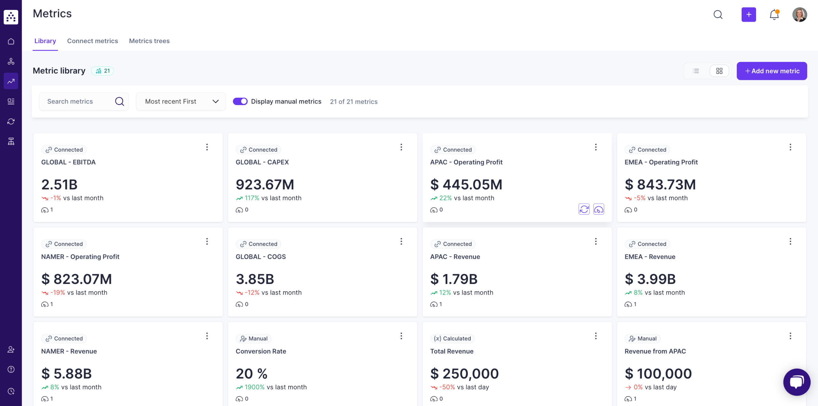Toggle Display manual metrics switch
Image resolution: width=818 pixels, height=406 pixels.
point(240,101)
